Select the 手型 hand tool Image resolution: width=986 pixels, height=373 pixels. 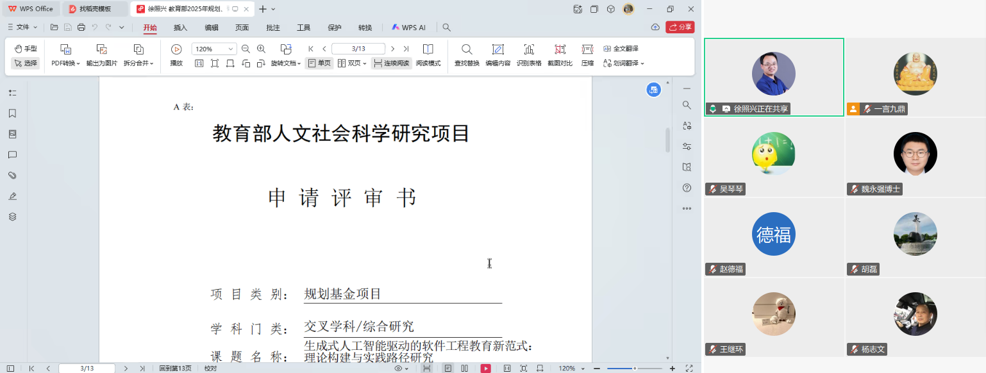click(x=25, y=49)
